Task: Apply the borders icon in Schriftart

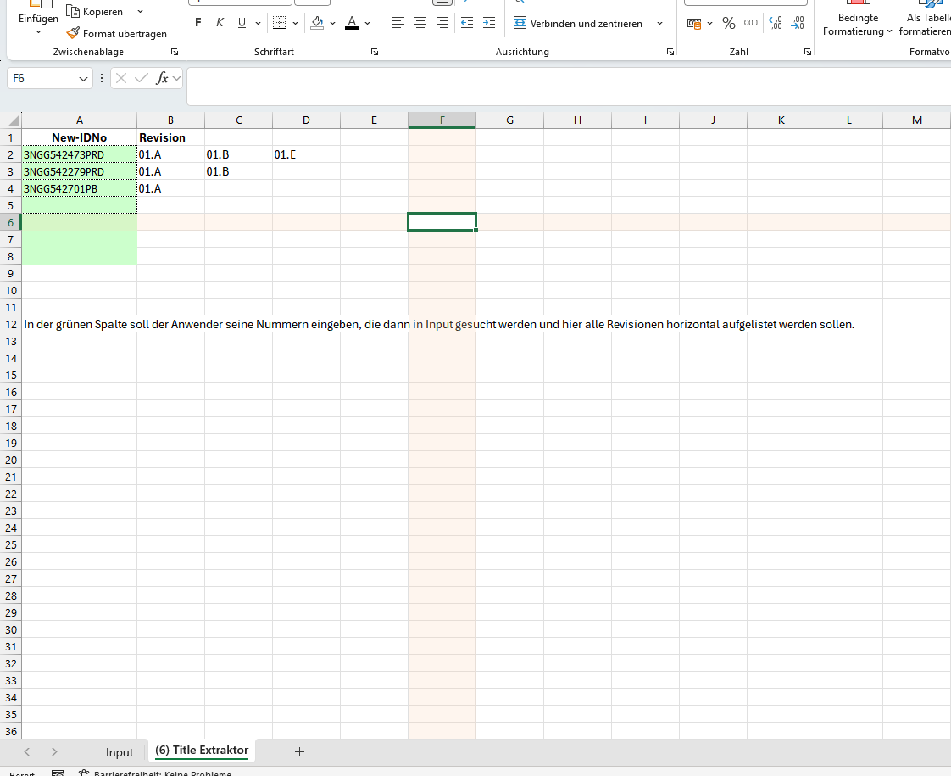Action: point(279,23)
